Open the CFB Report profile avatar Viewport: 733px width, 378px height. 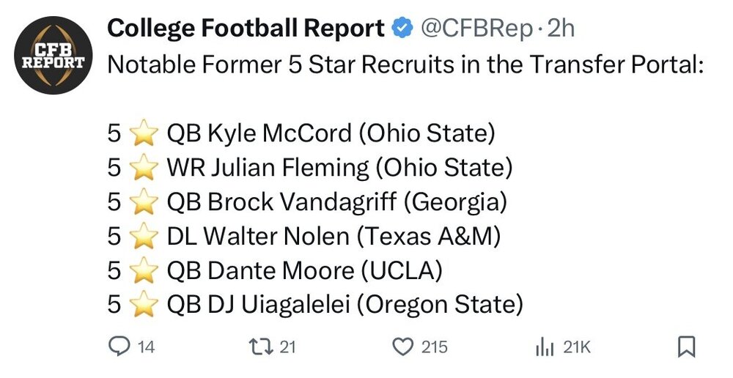click(54, 55)
